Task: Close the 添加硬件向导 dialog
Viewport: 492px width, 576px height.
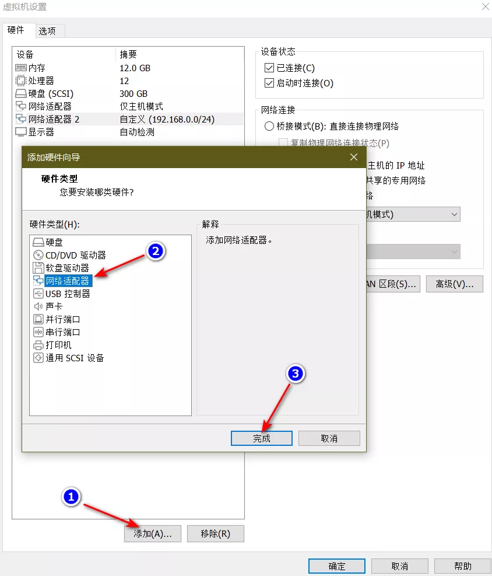Action: click(353, 157)
